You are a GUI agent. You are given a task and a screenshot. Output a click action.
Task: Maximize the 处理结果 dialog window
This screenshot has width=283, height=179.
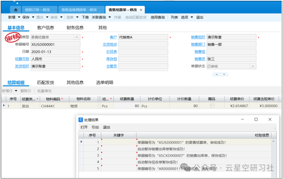[256, 120]
